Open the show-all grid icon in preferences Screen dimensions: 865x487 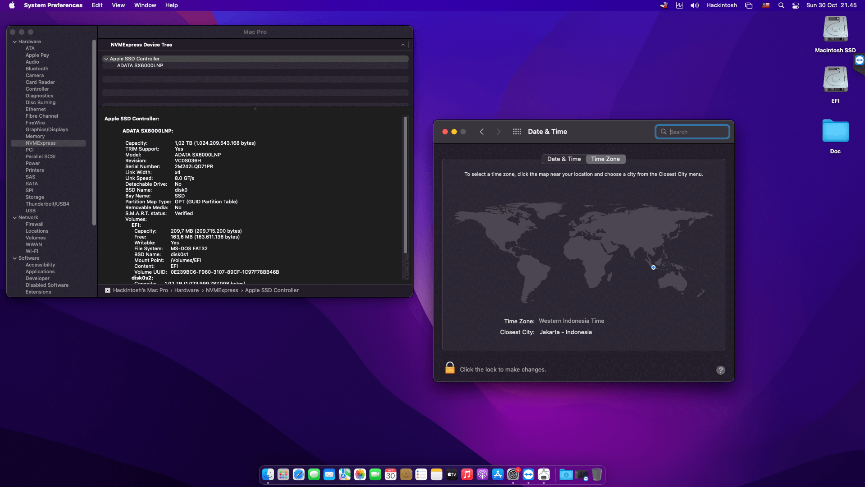(x=517, y=132)
